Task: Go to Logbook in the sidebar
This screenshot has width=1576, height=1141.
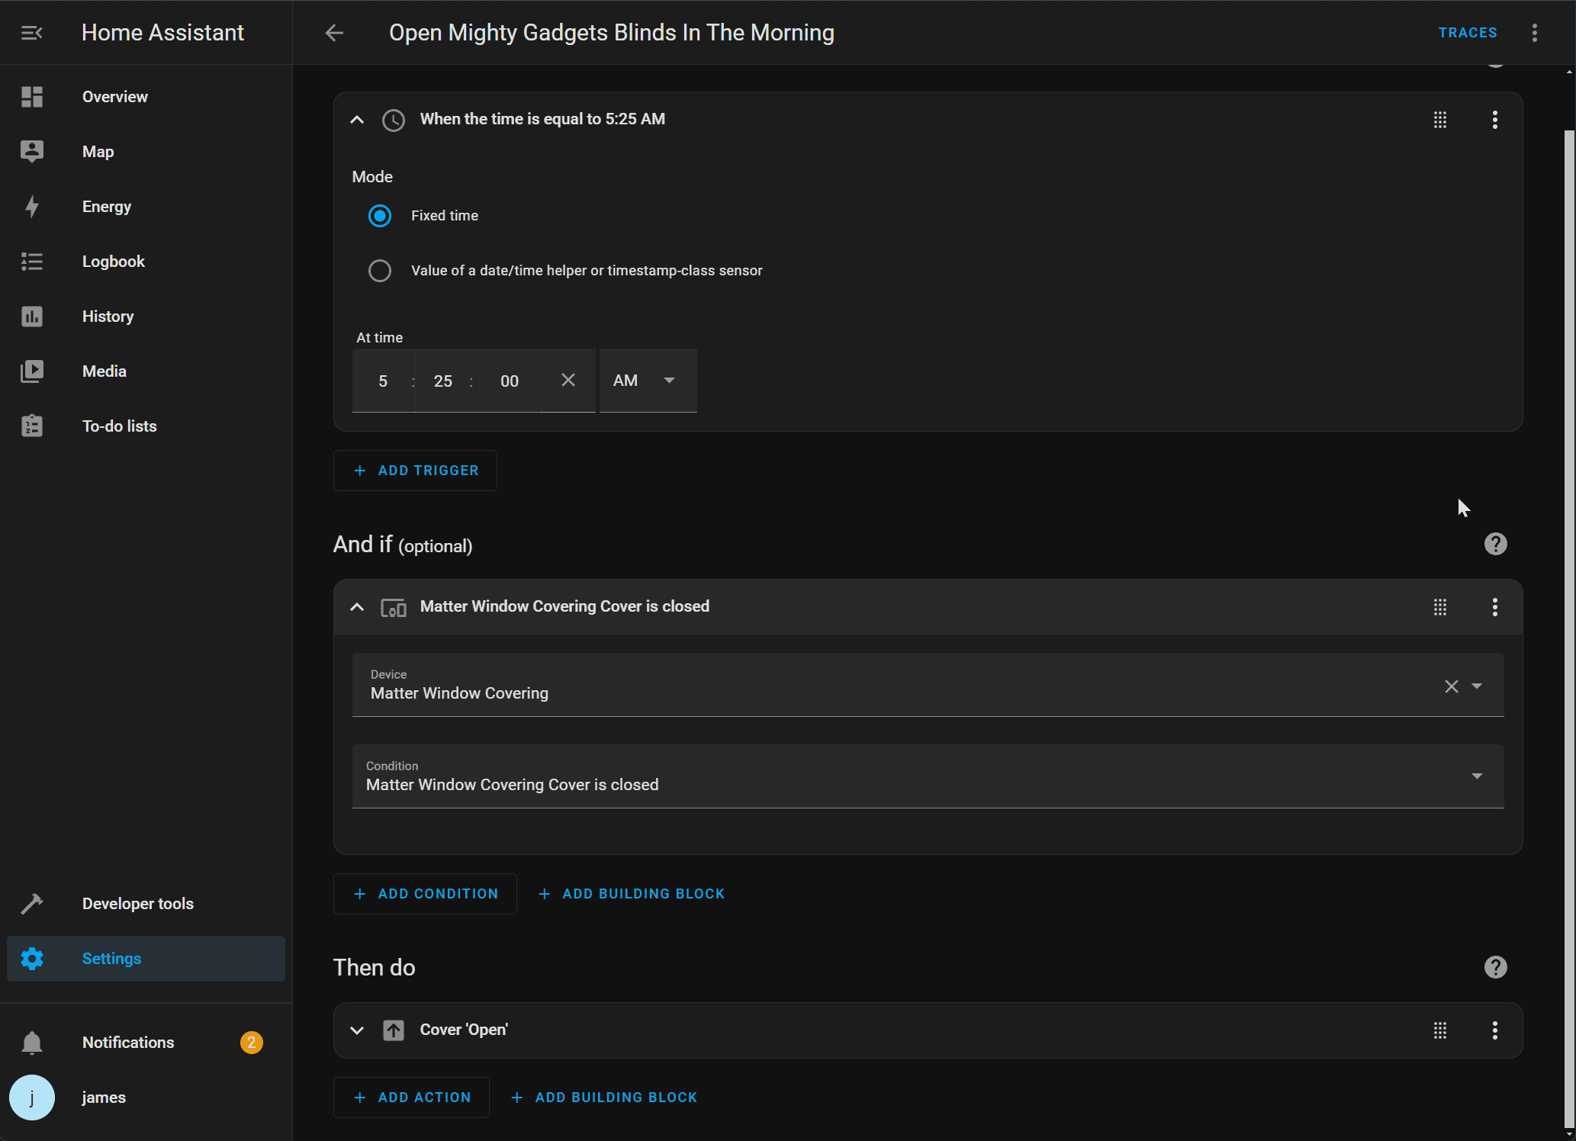Action: coord(113,262)
